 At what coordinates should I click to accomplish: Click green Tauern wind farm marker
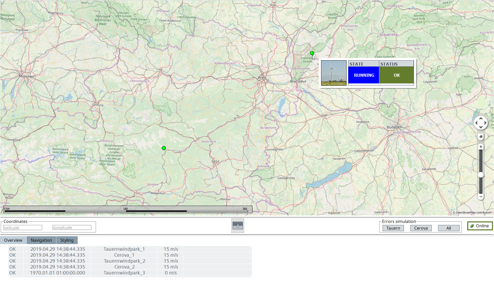164,148
